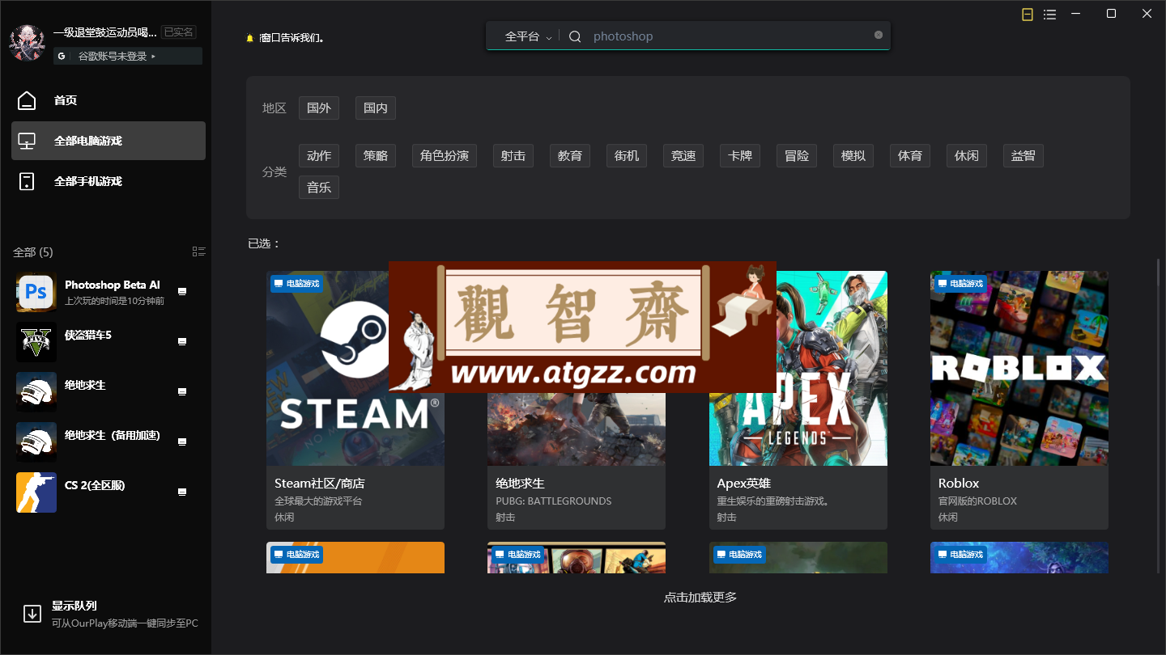Filter region by 国内
The width and height of the screenshot is (1166, 655).
pyautogui.click(x=376, y=108)
